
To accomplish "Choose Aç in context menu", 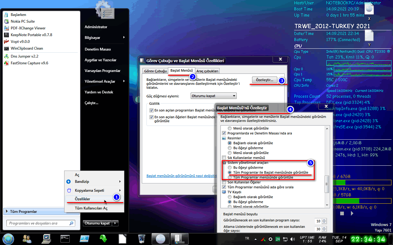I will 94,175.
